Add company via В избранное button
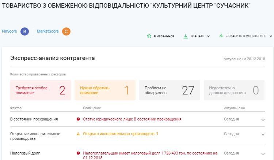Viewport: 274px width, 160px height. (161, 36)
